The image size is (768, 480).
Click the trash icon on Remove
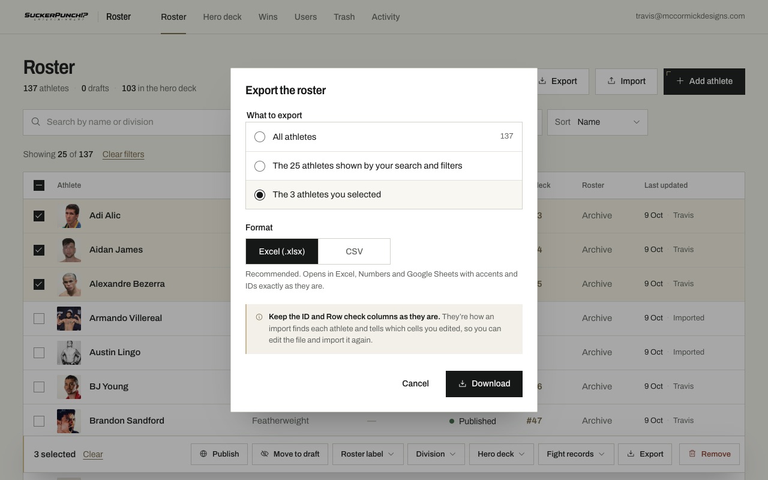[x=692, y=454]
